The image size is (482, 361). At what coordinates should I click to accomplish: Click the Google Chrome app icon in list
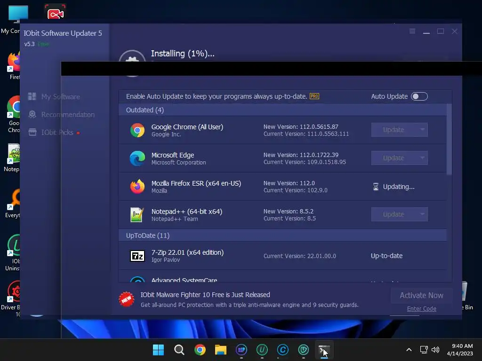pos(137,130)
